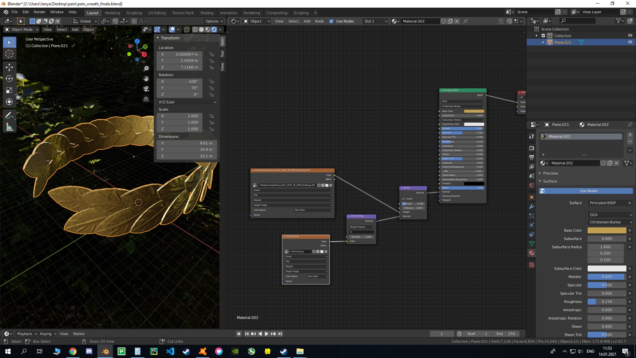Enable Invert on the Bump node
The width and height of the screenshot is (636, 358).
point(403,199)
